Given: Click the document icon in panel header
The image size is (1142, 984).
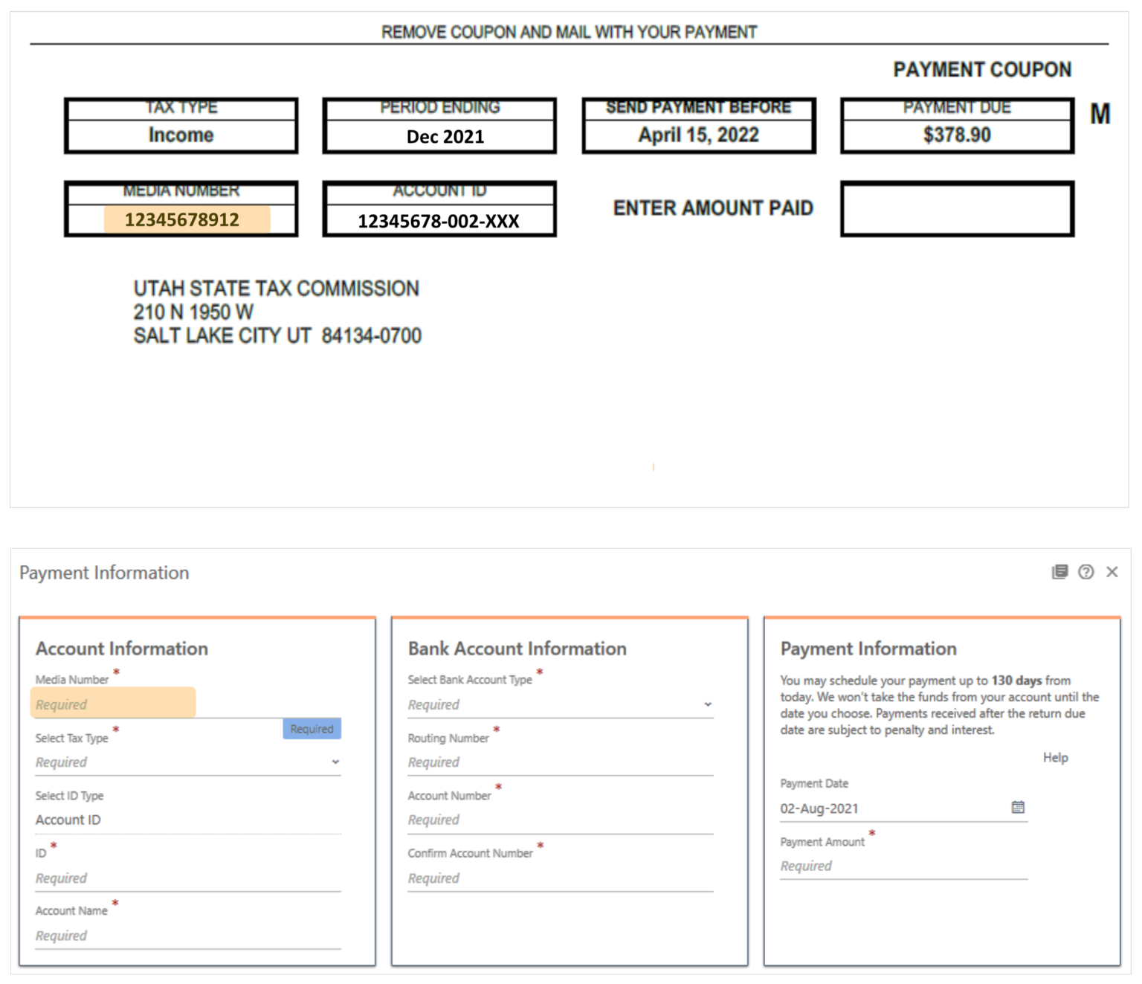Looking at the screenshot, I should [1059, 572].
